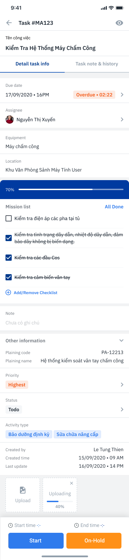Switch to Task note & history tab
This screenshot has height=560, width=129.
pyautogui.click(x=97, y=64)
